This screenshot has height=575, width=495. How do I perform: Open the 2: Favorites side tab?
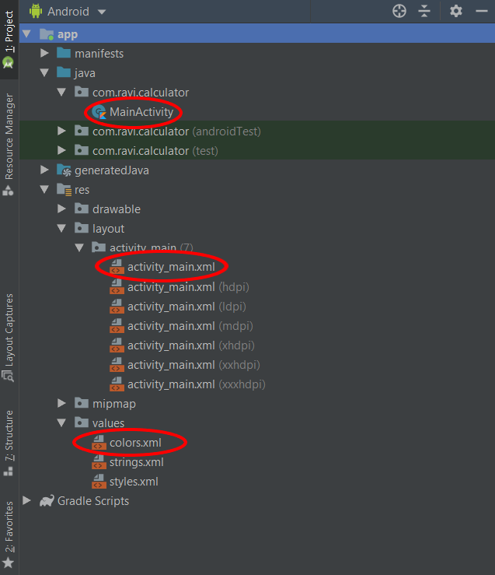[9, 535]
